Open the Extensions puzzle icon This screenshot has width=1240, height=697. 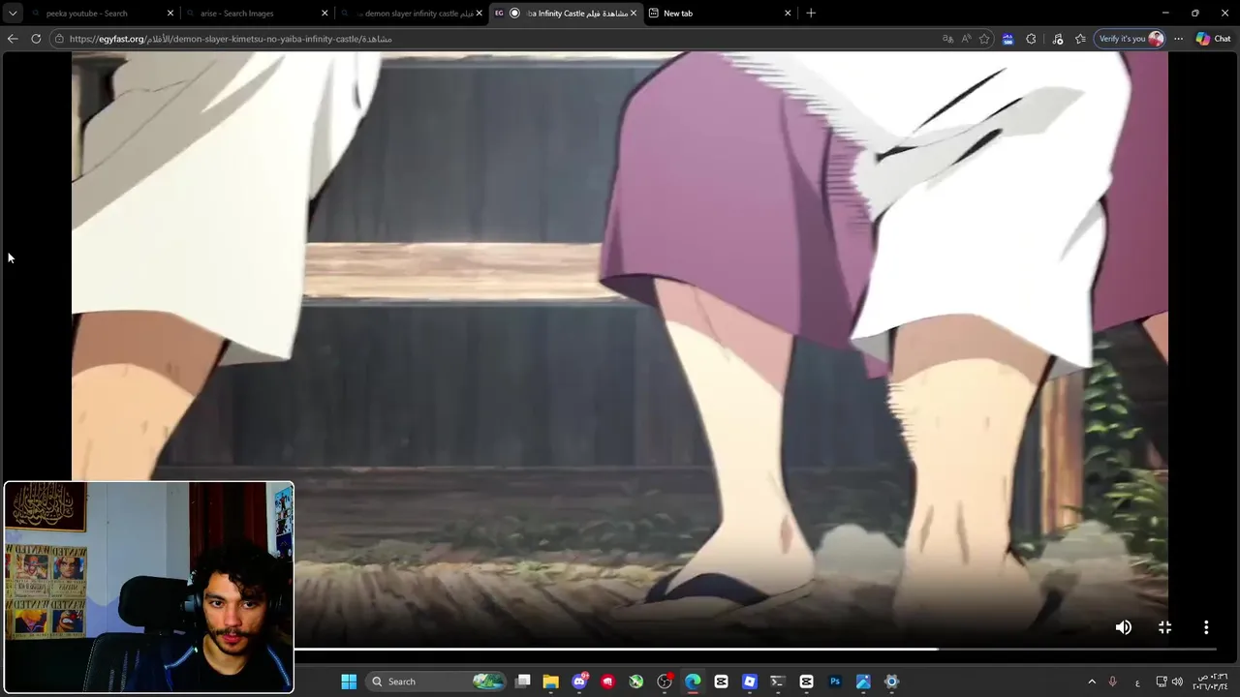(1031, 39)
